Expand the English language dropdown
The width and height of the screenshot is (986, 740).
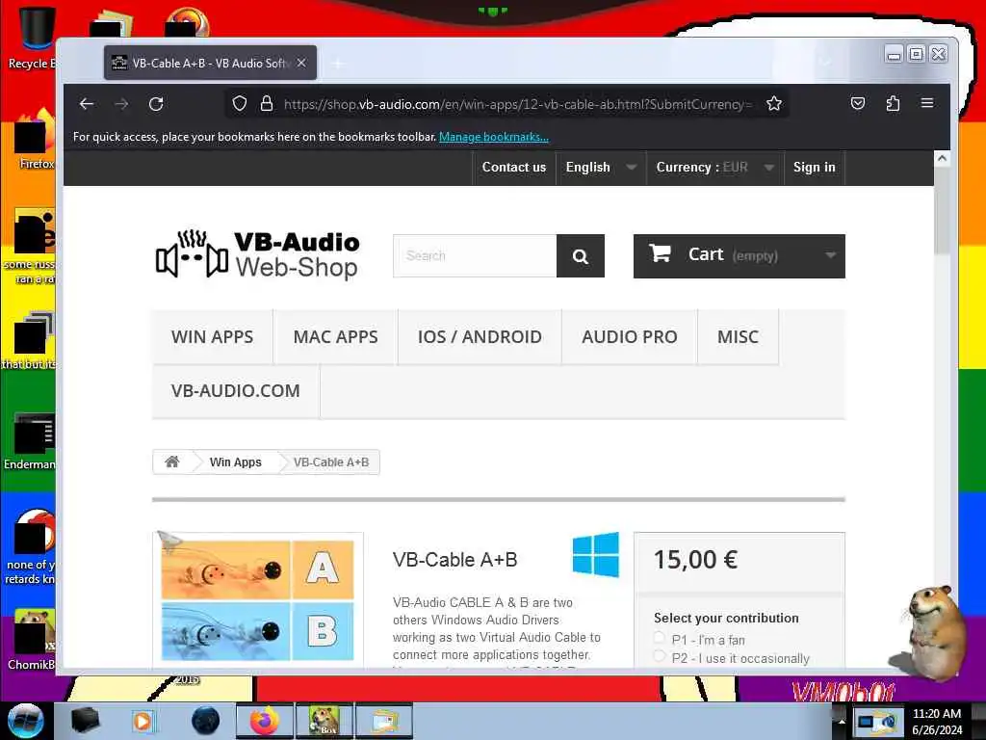click(x=601, y=168)
